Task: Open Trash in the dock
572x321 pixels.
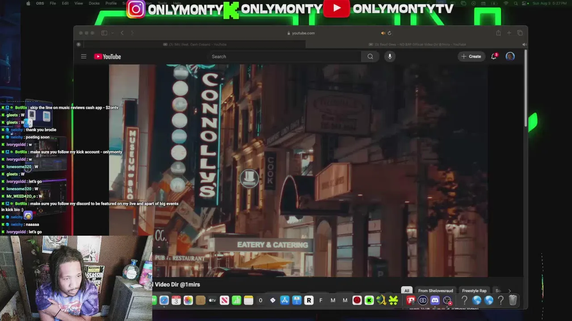Action: click(513, 300)
